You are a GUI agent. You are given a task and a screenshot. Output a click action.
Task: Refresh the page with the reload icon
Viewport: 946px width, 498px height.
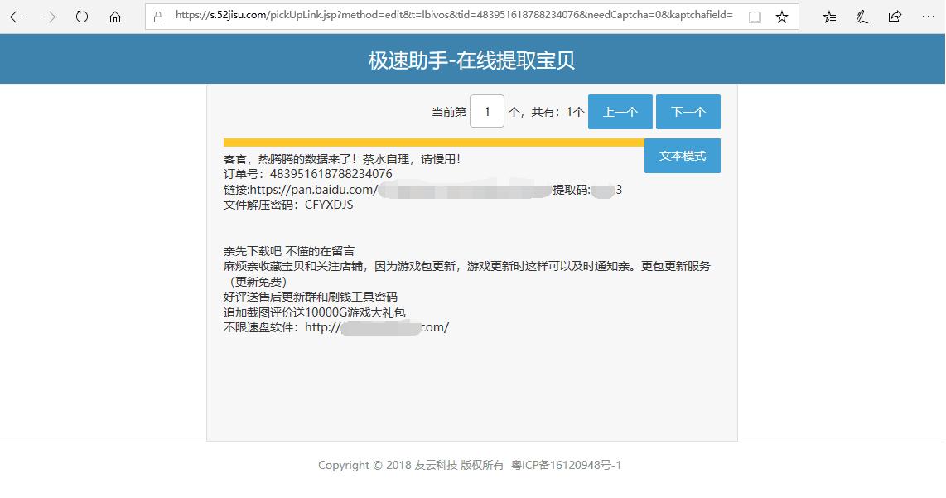click(x=81, y=16)
